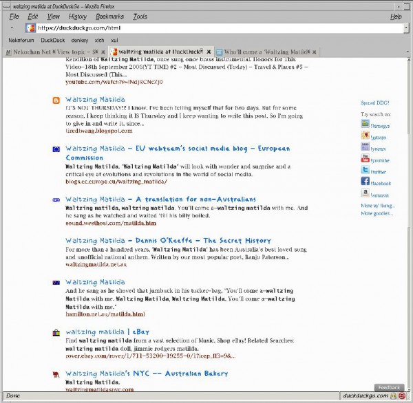Screen dimensions: 413x403
Task: Click the red blocker icon in status bar
Action: pyautogui.click(x=402, y=395)
